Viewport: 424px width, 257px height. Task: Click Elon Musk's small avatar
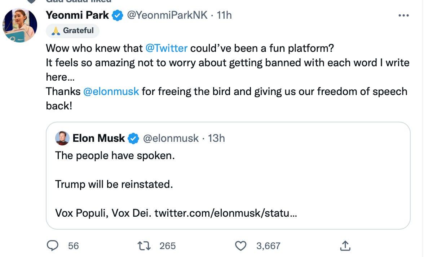62,138
